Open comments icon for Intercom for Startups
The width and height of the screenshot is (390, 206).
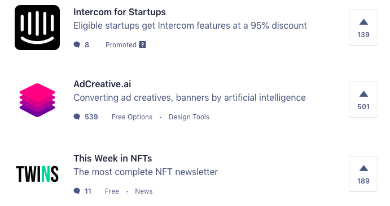click(x=77, y=45)
